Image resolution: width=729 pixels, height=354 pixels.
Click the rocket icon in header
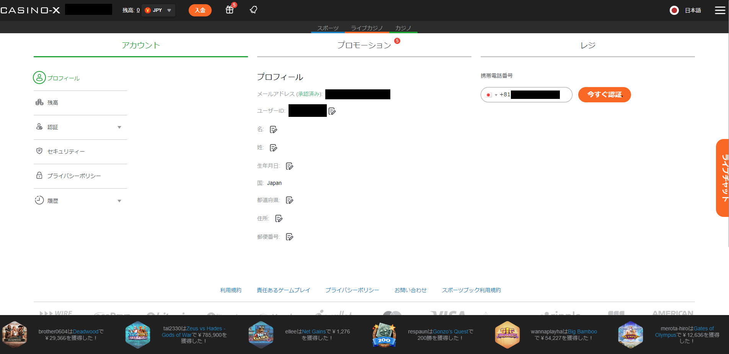253,10
